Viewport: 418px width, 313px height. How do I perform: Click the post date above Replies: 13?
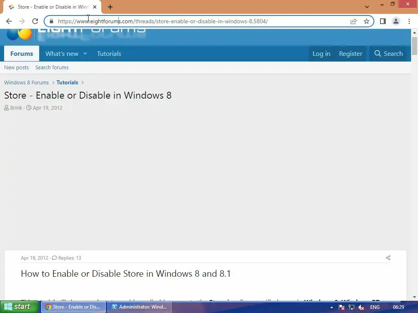34,258
